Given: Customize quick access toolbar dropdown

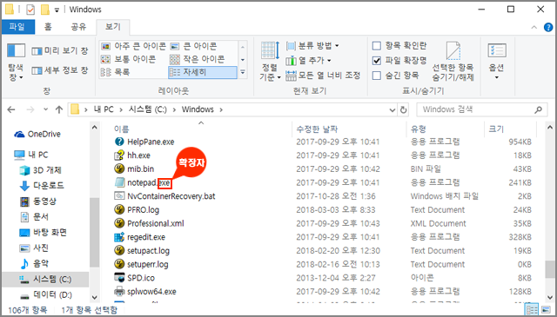Looking at the screenshot, I should pyautogui.click(x=57, y=10).
